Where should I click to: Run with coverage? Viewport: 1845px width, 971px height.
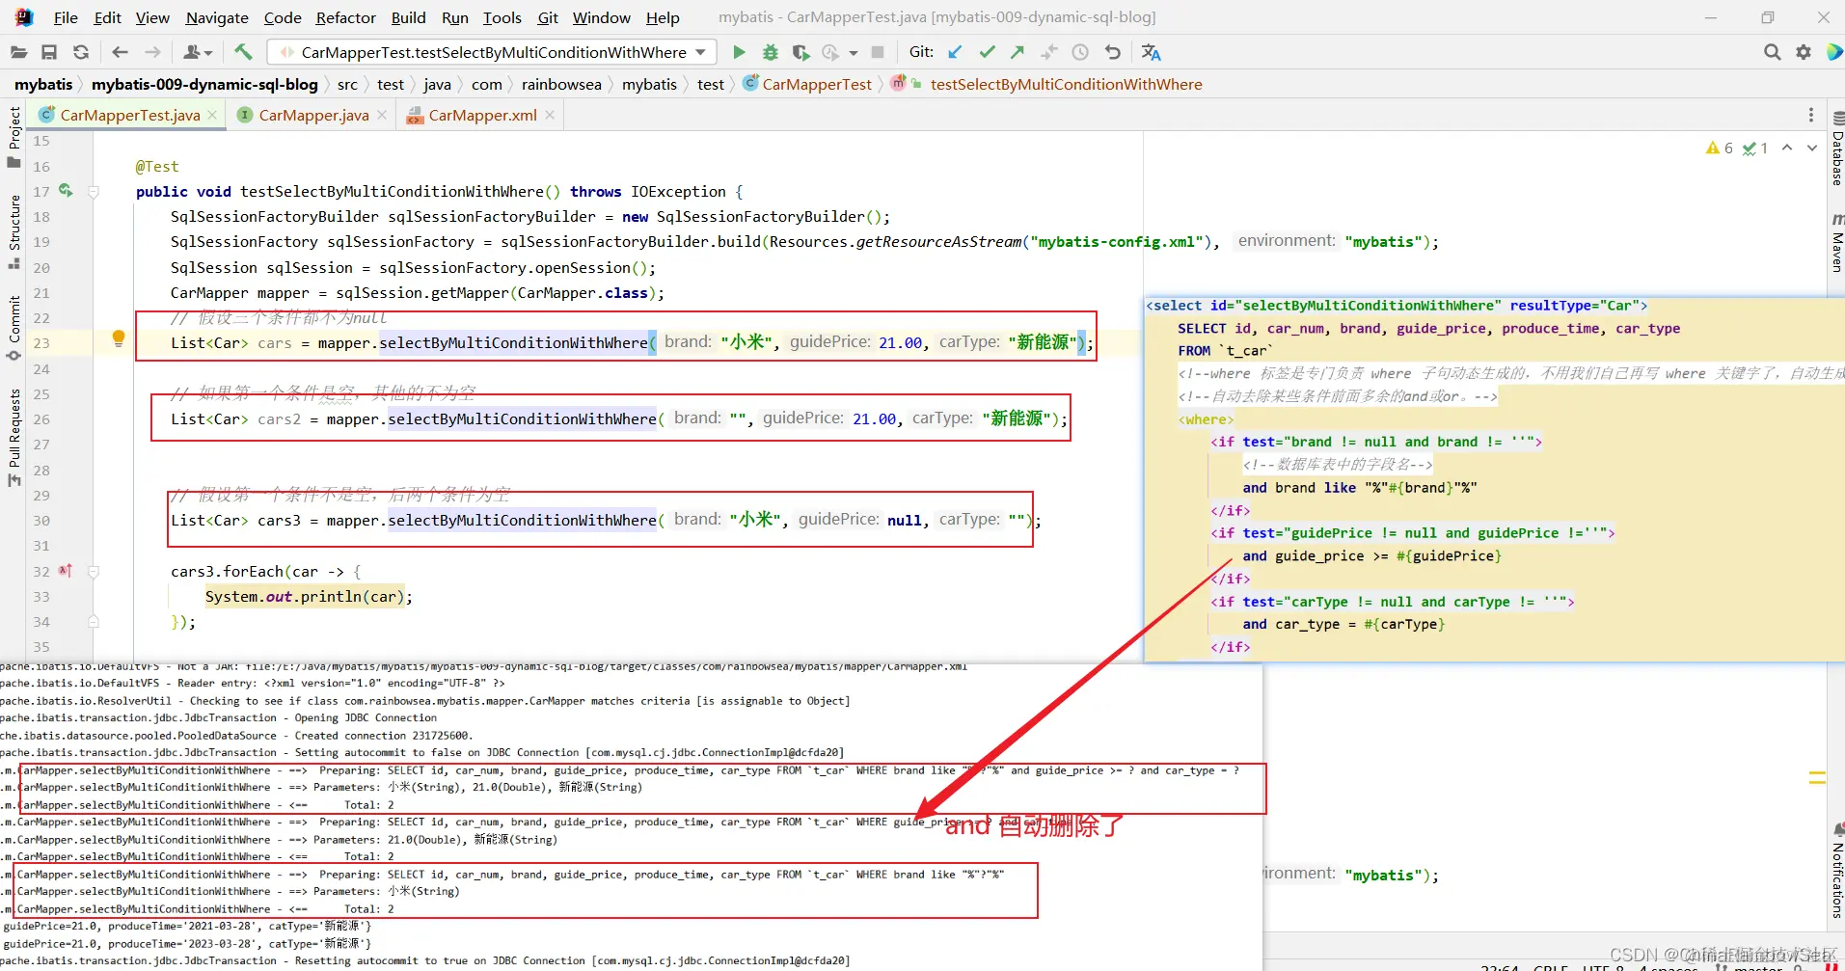pyautogui.click(x=800, y=52)
